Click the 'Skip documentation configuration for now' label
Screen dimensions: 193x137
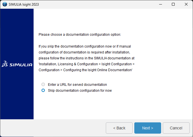click(80, 91)
